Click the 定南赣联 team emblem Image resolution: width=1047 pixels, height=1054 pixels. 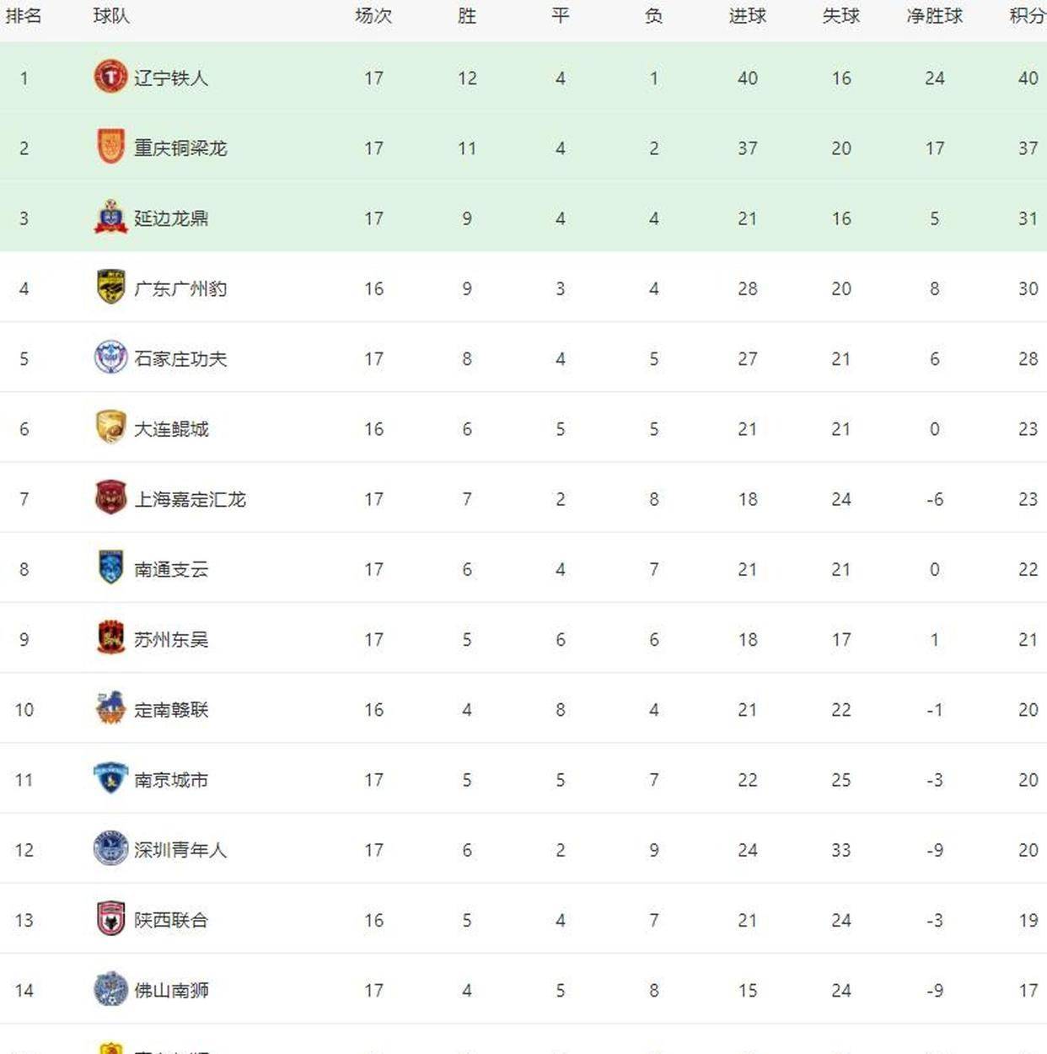(x=110, y=708)
